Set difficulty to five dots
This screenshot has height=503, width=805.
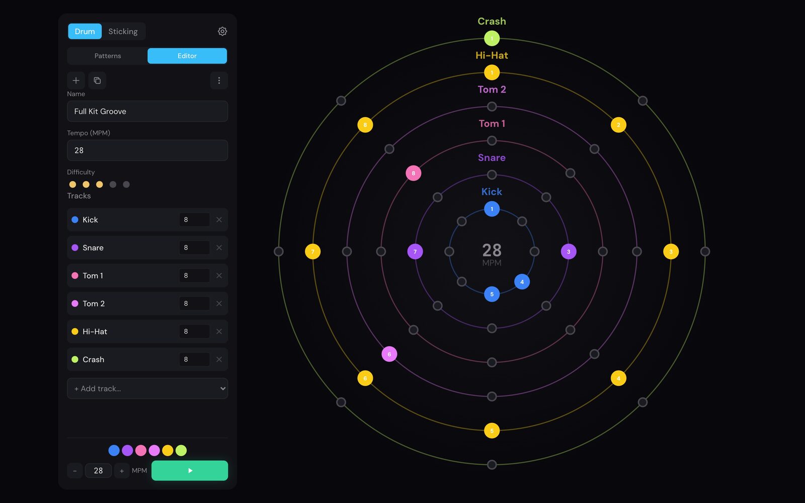pyautogui.click(x=126, y=185)
